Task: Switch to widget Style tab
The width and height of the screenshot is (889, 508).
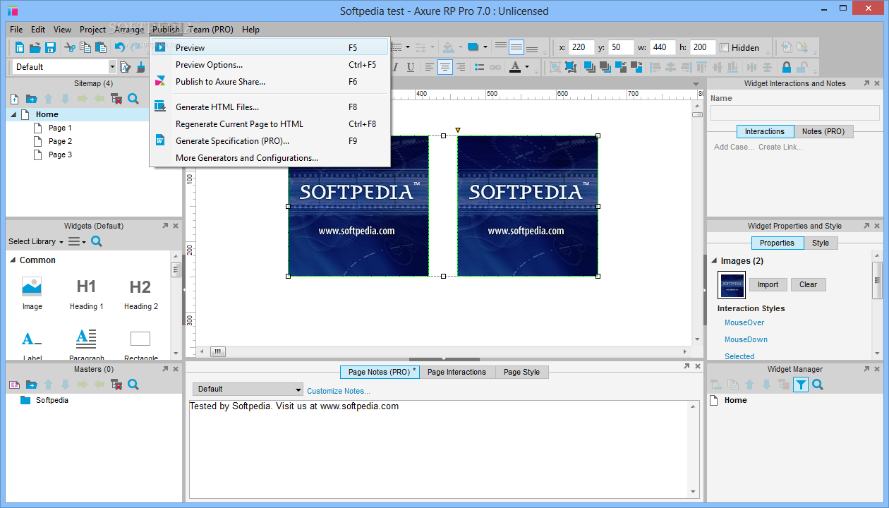Action: tap(821, 243)
